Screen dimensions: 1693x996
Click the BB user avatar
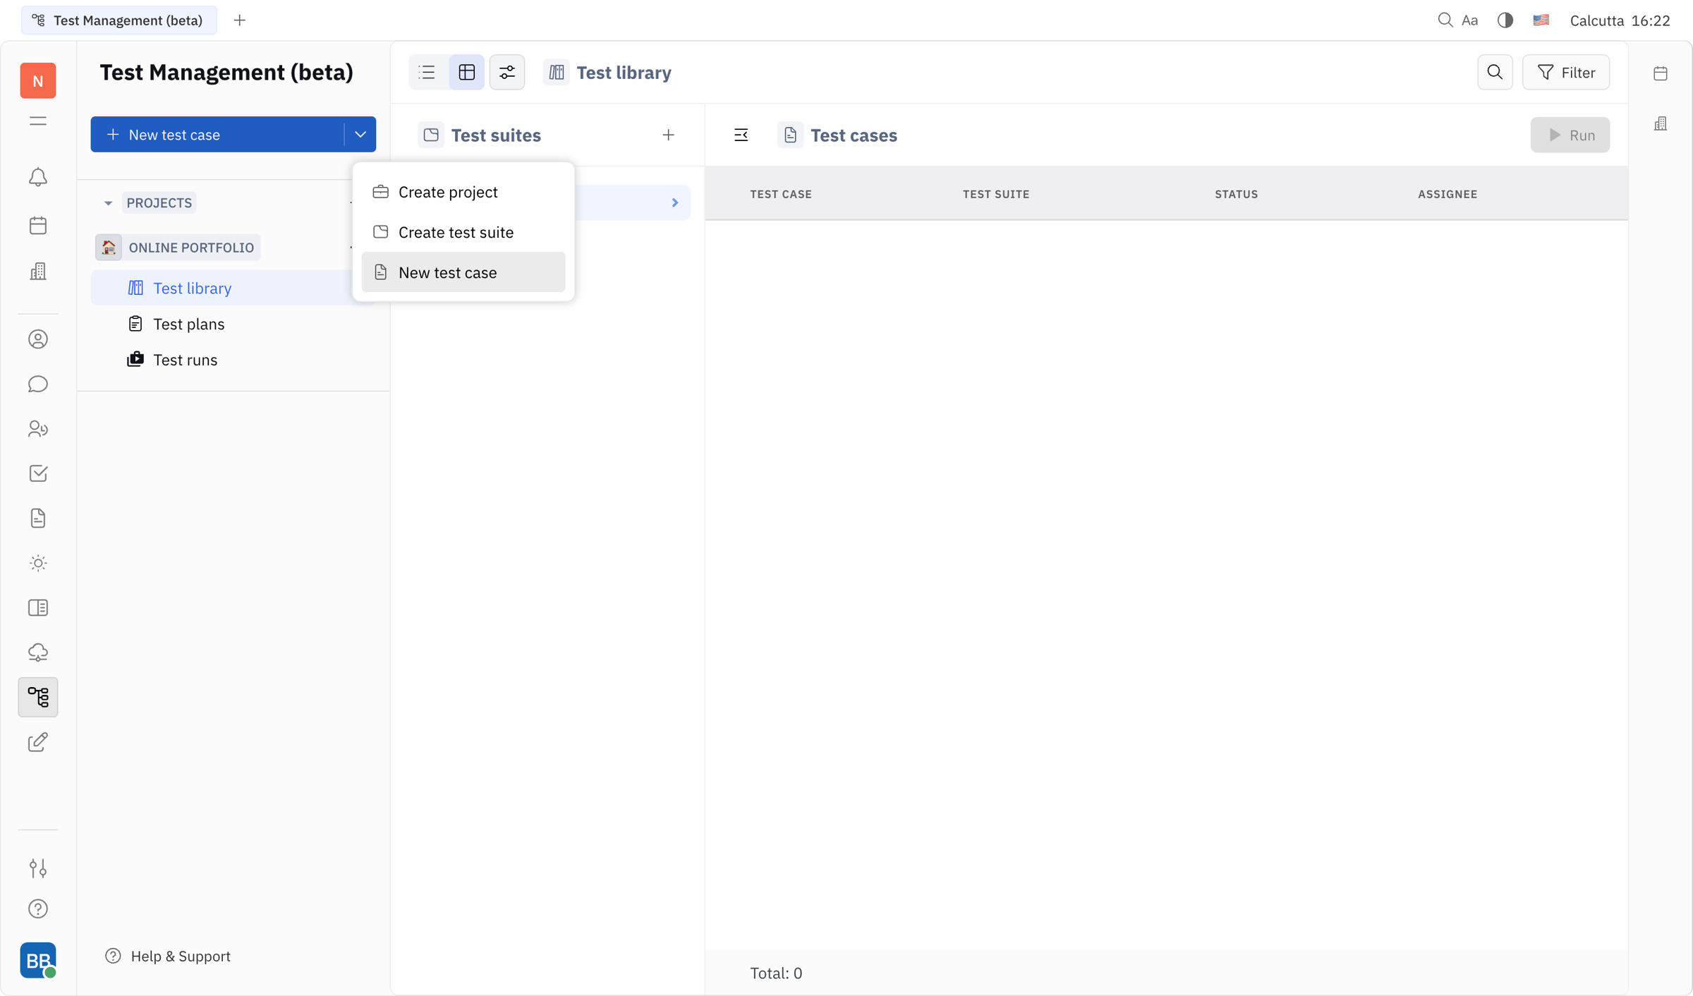[x=38, y=960]
